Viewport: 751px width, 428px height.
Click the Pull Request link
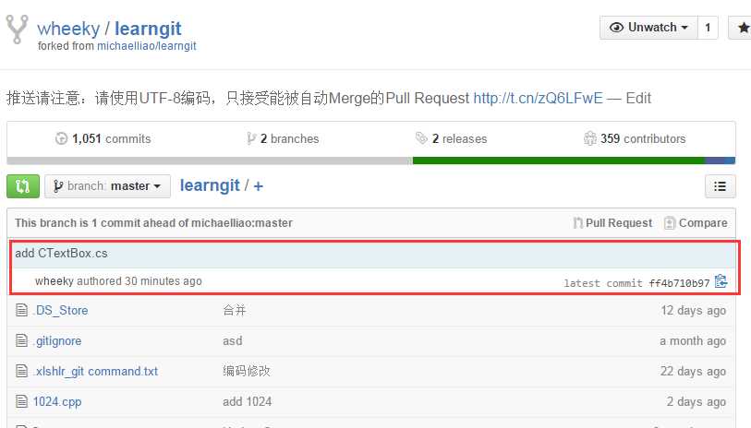tap(613, 223)
